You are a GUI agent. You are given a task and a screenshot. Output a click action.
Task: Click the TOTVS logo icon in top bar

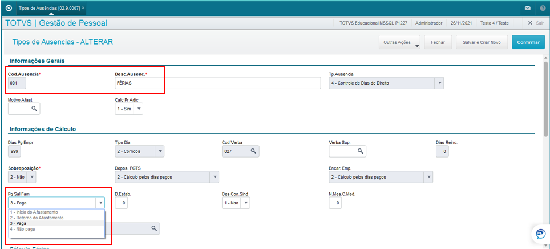tap(9, 8)
